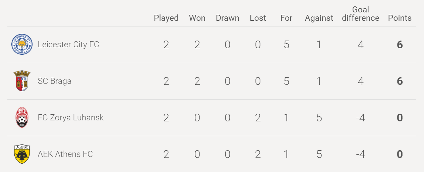This screenshot has height=172, width=424.
Task: Click the Drawn column header
Action: pos(228,18)
